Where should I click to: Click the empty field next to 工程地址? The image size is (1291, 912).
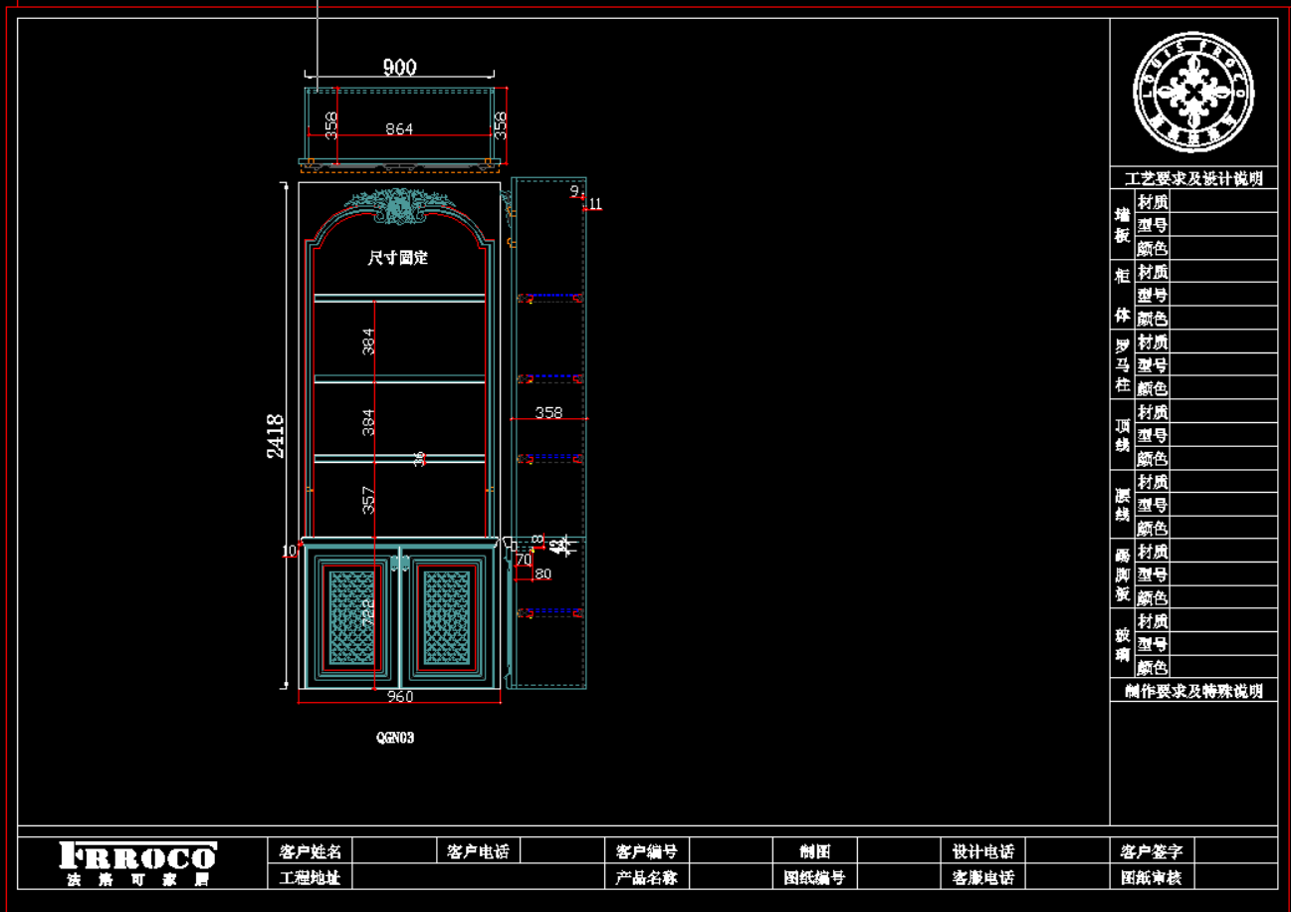pyautogui.click(x=478, y=877)
